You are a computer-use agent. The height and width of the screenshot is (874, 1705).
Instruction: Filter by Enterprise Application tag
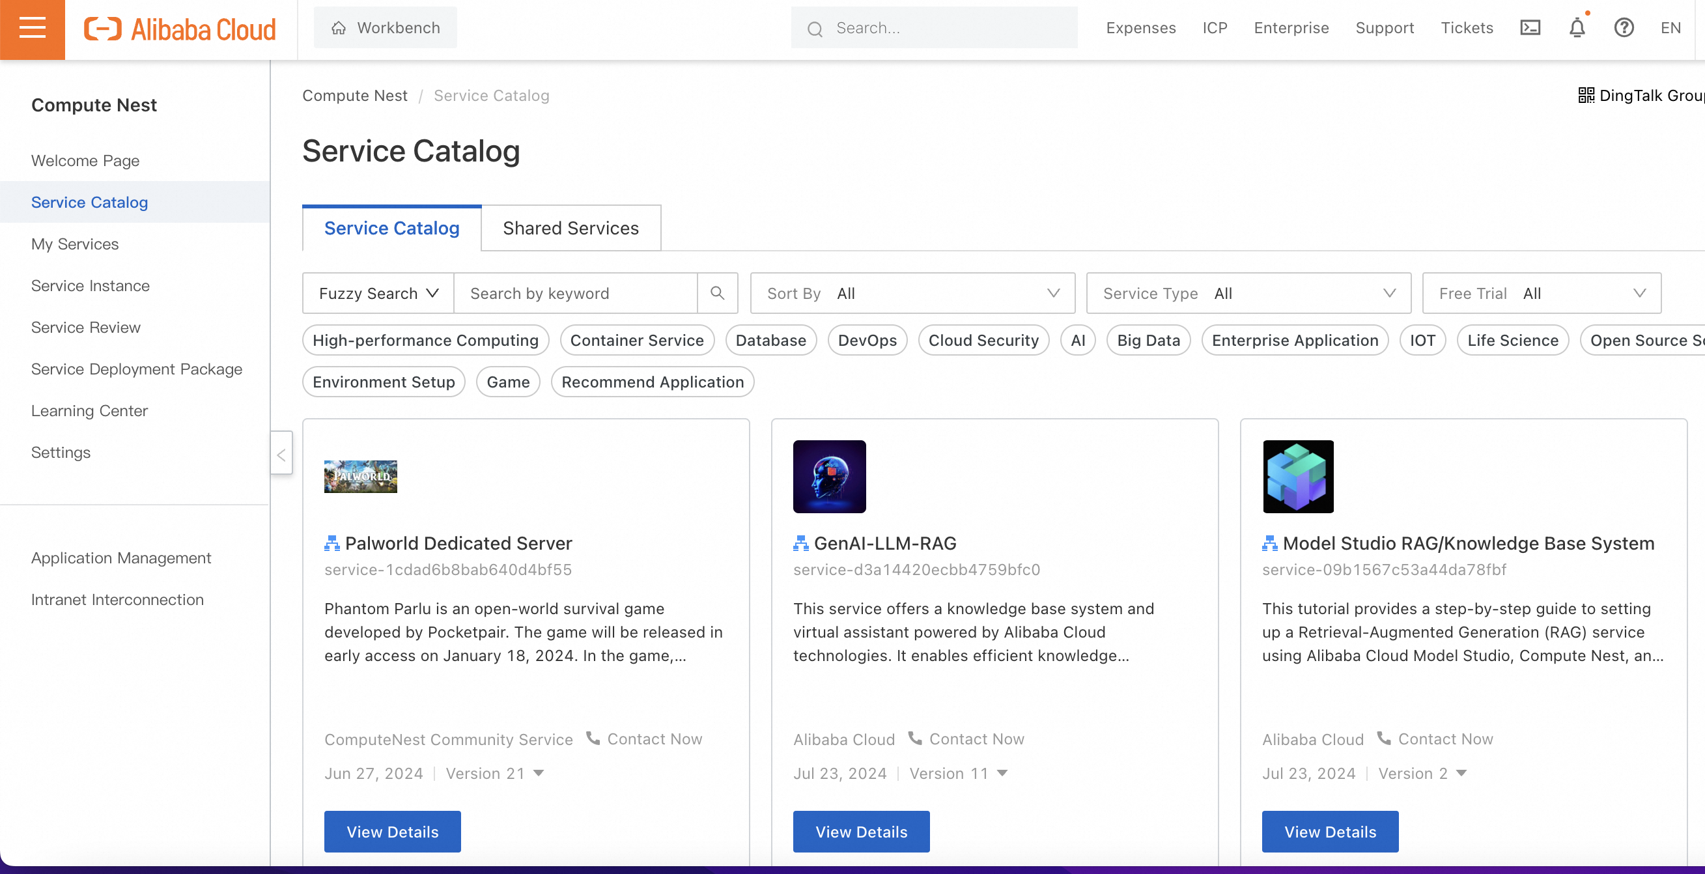1295,340
